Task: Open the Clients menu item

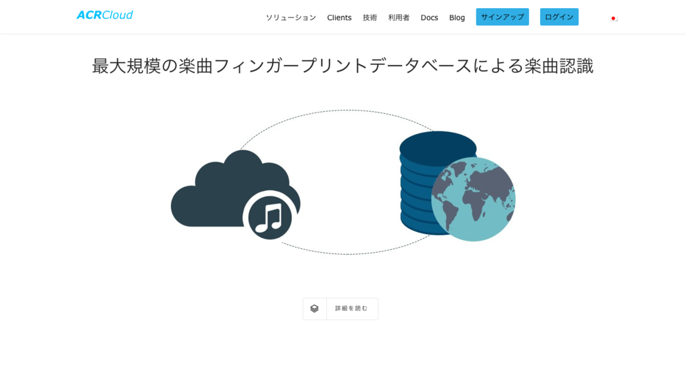Action: click(x=339, y=17)
